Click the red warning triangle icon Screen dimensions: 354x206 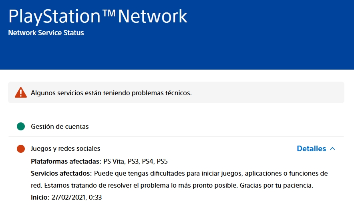(21, 92)
